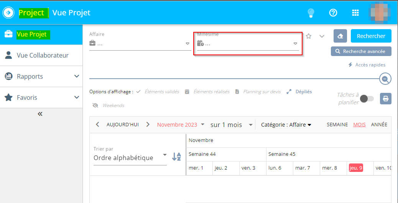The height and width of the screenshot is (203, 398).
Task: Select day lun. 6 column
Action: pos(280,168)
